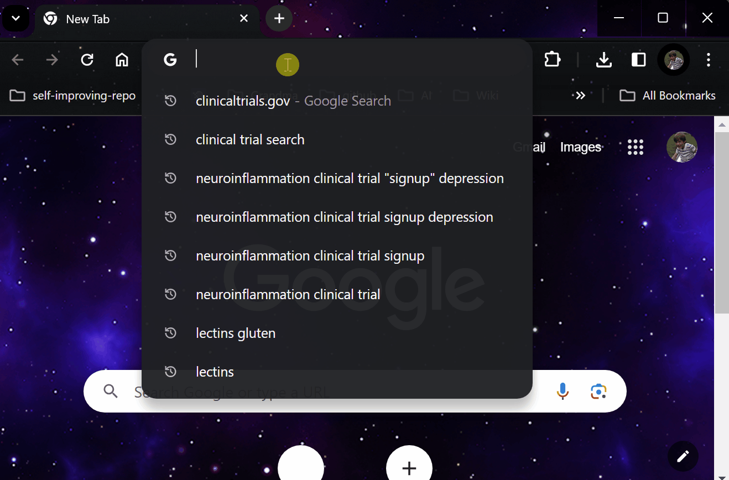Open the tab search chevron
The image size is (729, 480).
pyautogui.click(x=15, y=18)
